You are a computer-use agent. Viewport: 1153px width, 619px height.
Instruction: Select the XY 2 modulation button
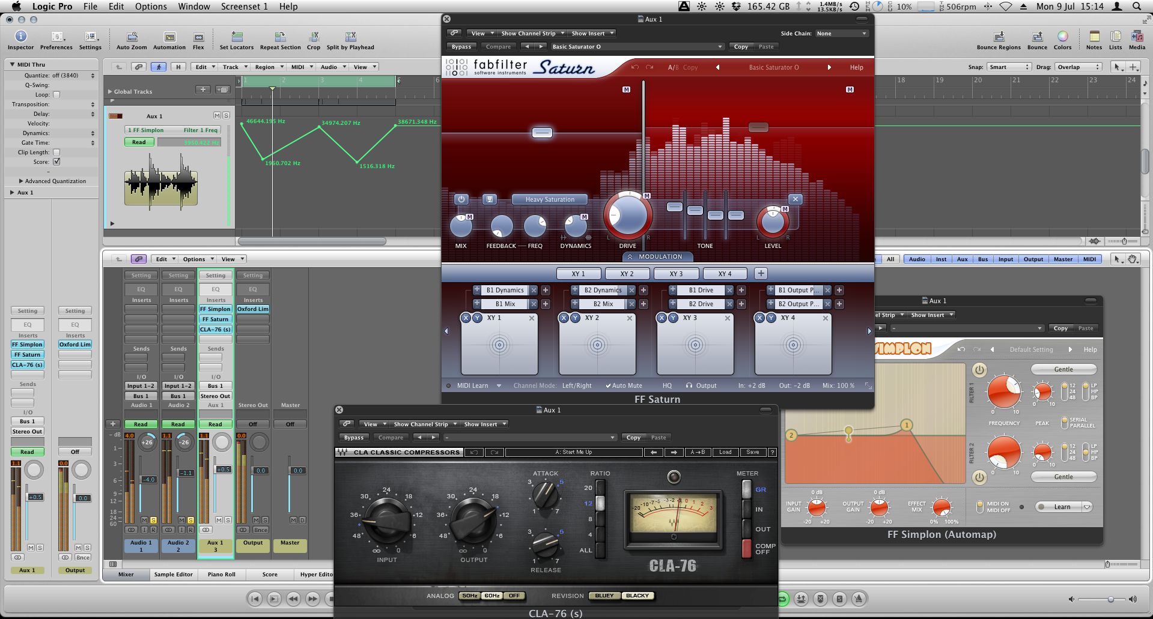click(627, 273)
